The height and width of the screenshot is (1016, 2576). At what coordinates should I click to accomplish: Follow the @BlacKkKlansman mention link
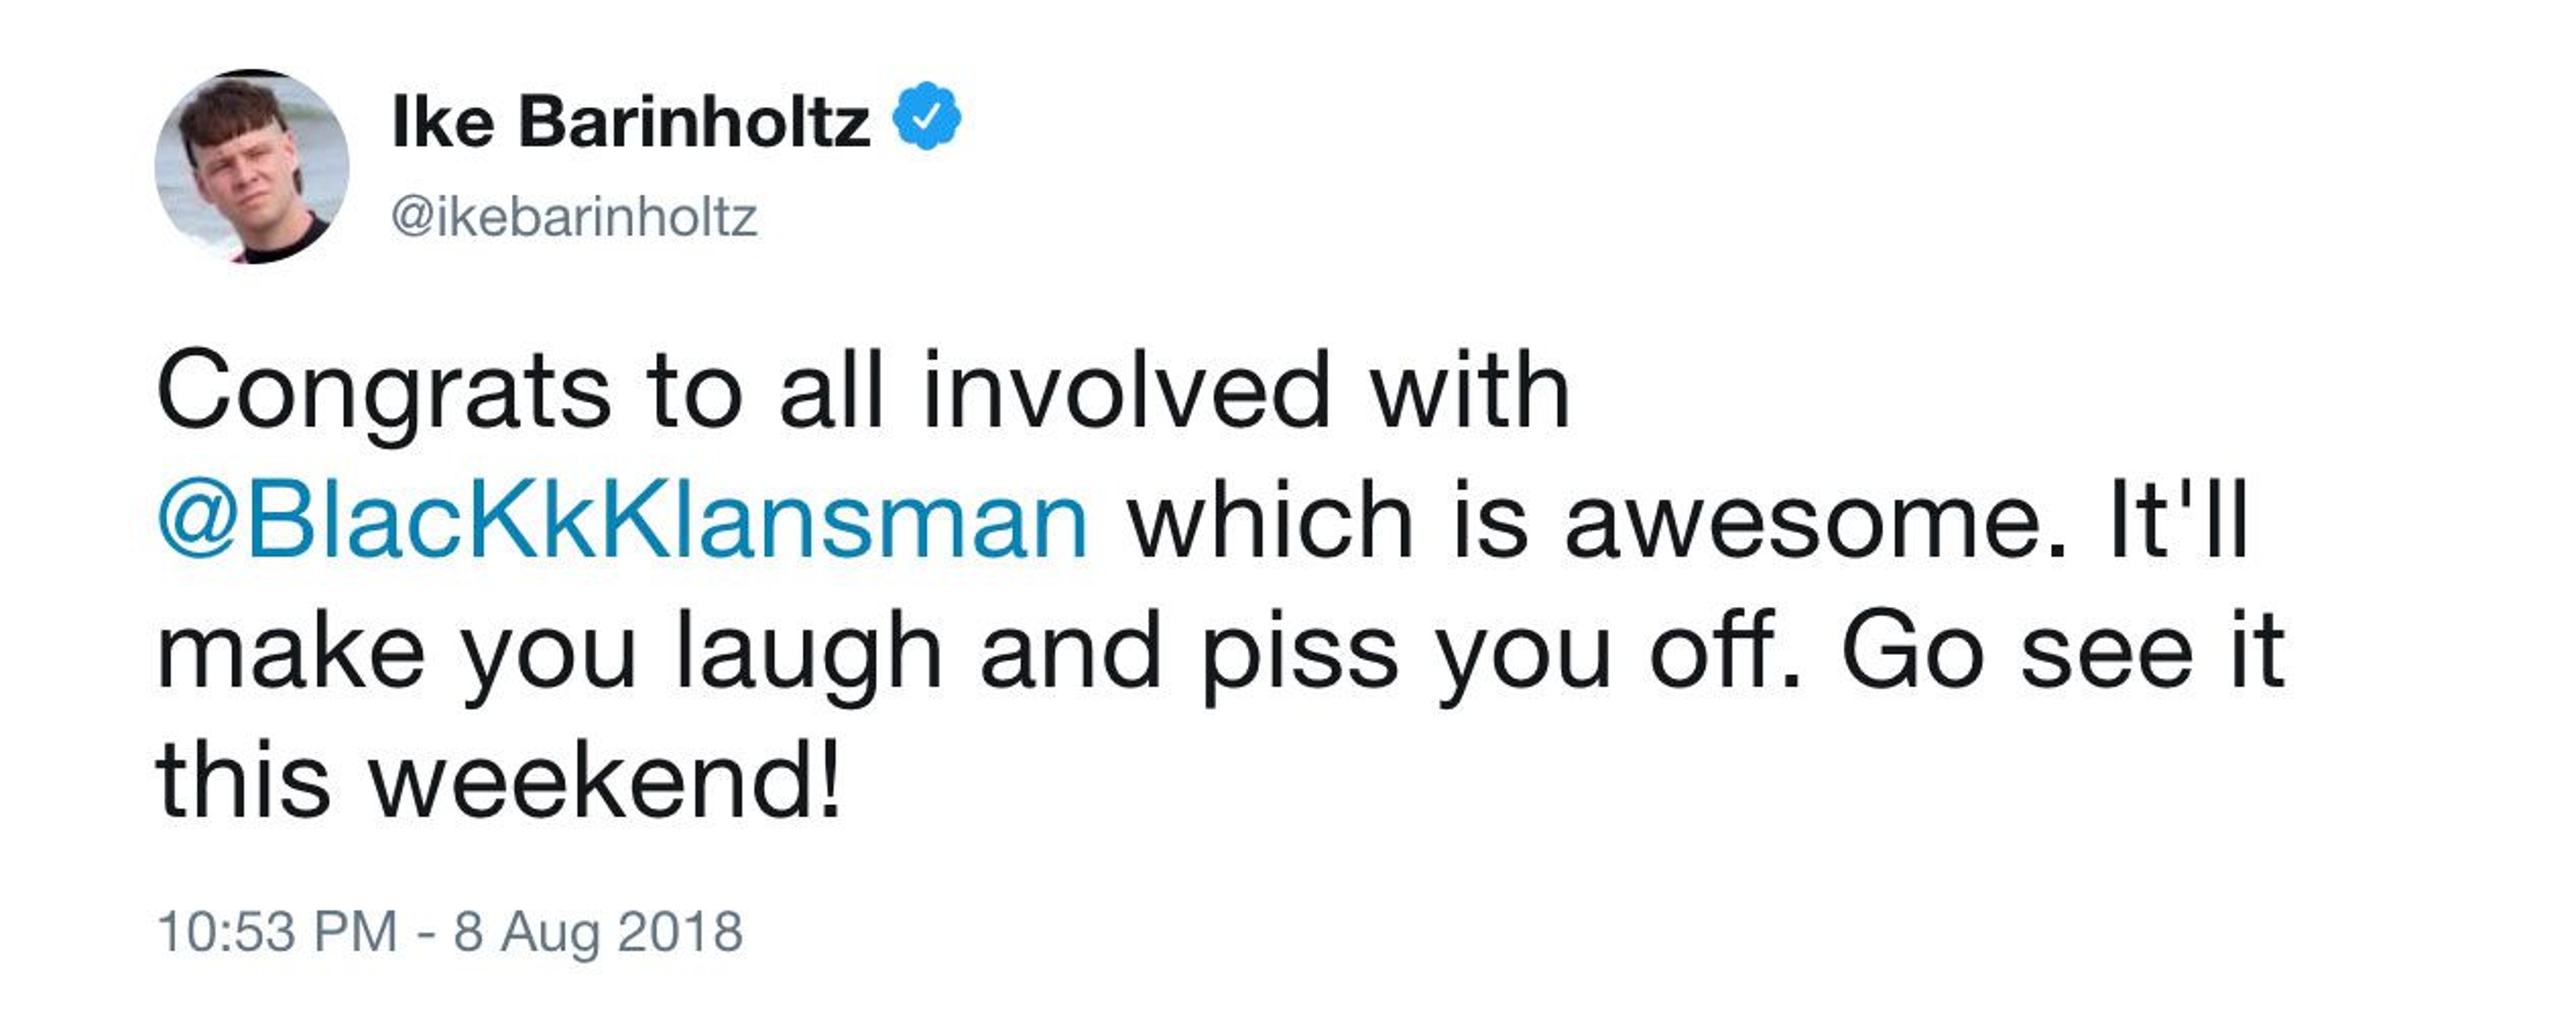click(622, 521)
